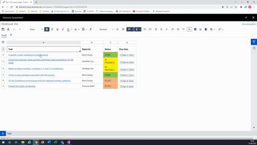Expand the borders dropdown arrow

point(86,29)
